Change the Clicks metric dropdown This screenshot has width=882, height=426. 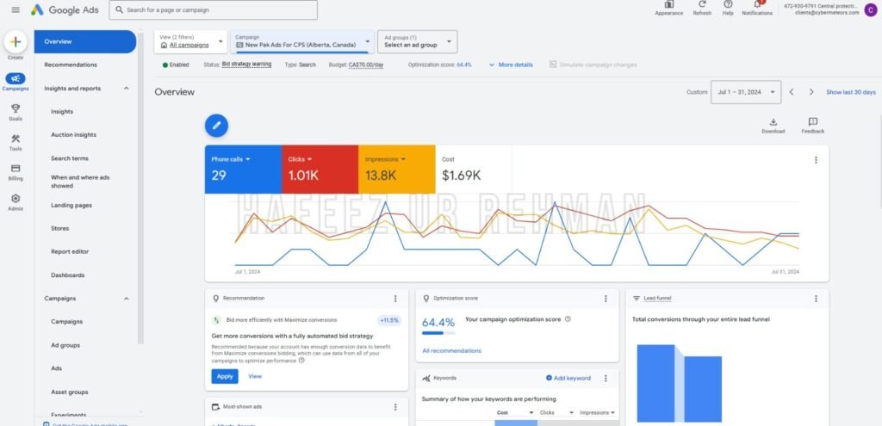[x=300, y=159]
